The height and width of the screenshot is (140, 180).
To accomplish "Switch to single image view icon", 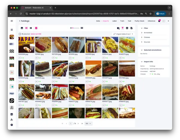I will coord(22,28).
